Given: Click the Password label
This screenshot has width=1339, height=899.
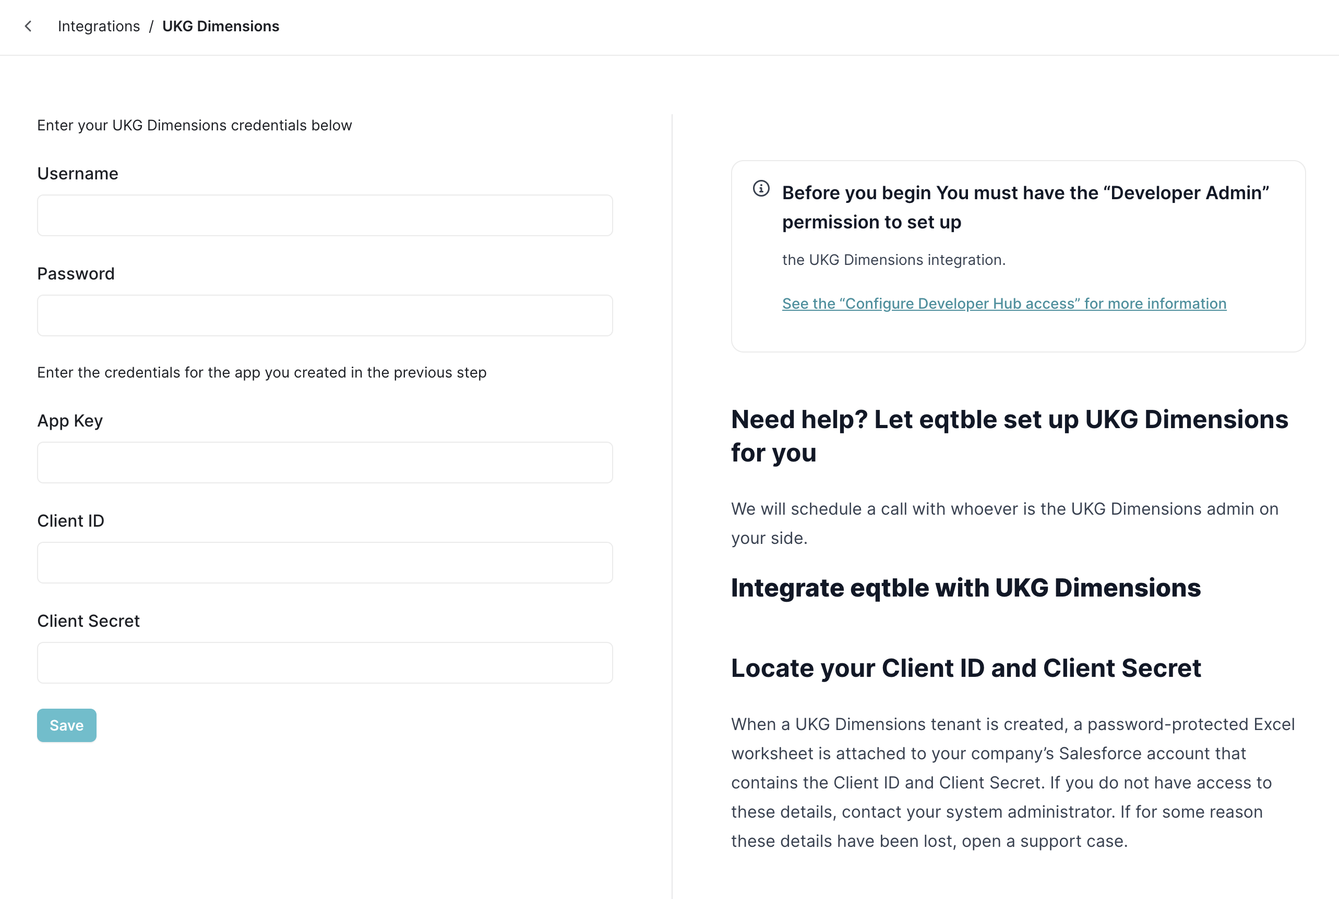Looking at the screenshot, I should pyautogui.click(x=76, y=274).
